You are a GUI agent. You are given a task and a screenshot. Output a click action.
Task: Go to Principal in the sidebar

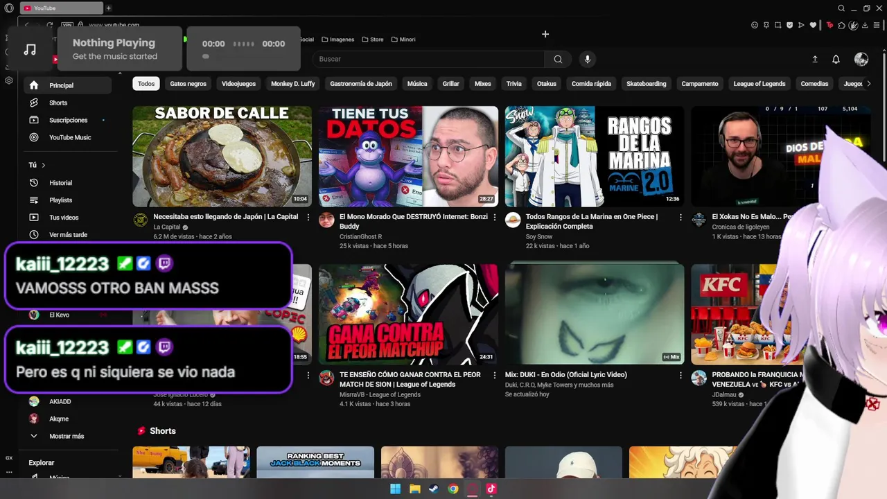point(68,85)
